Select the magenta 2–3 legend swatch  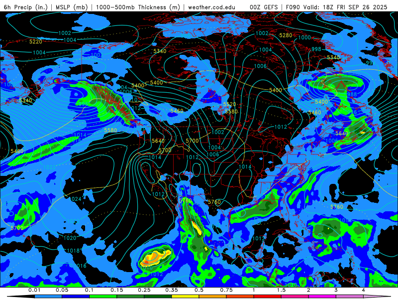[x=322, y=297]
